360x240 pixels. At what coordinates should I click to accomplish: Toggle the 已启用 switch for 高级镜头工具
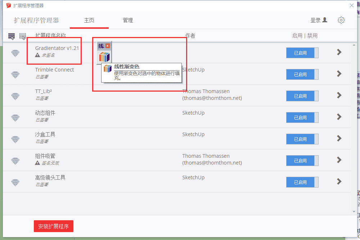[x=302, y=182]
